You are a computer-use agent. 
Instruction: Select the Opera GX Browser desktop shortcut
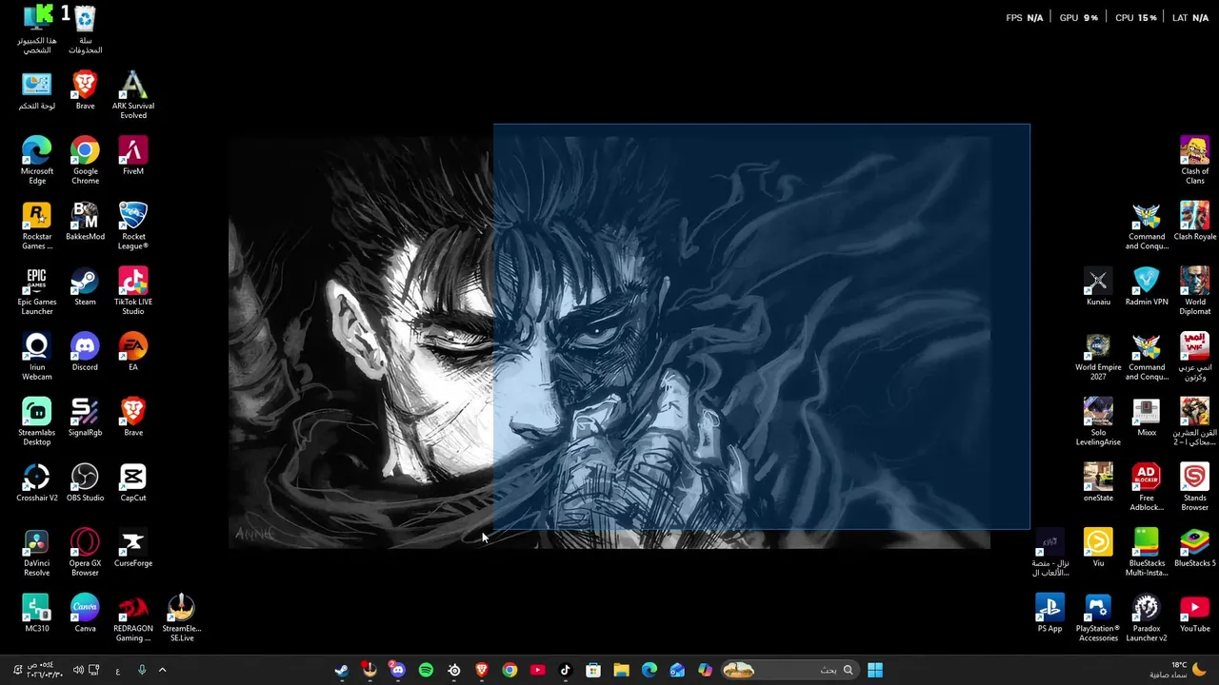point(85,553)
